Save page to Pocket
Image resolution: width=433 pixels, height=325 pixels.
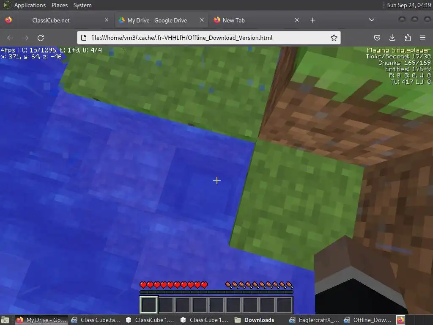377,38
